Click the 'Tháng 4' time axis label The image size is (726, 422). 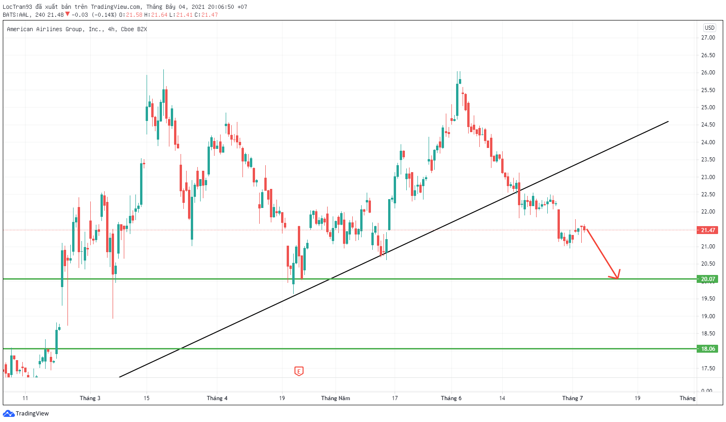click(217, 398)
